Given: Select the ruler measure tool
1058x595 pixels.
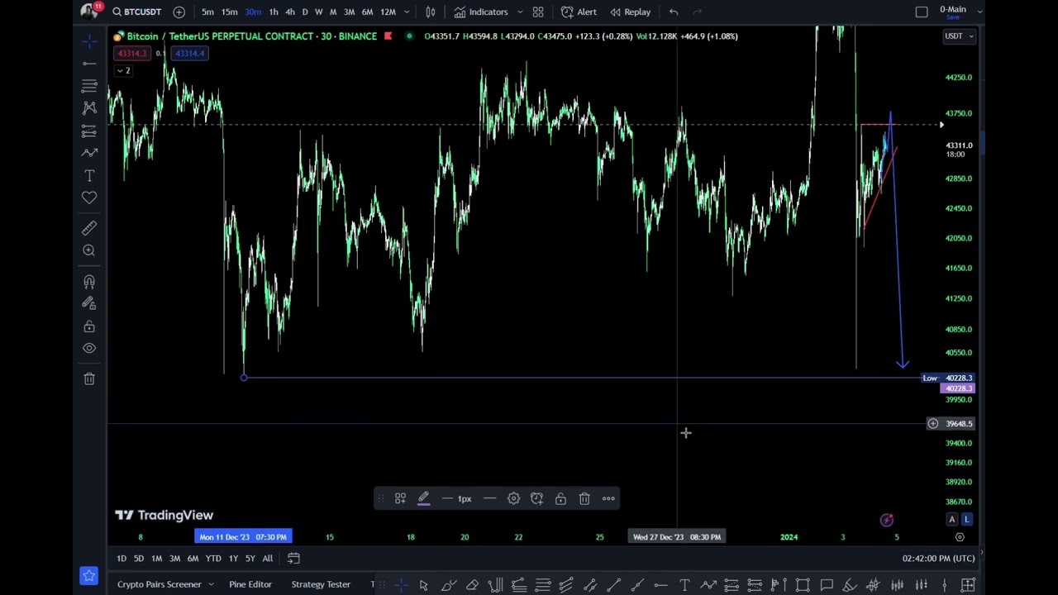Looking at the screenshot, I should click(x=89, y=228).
